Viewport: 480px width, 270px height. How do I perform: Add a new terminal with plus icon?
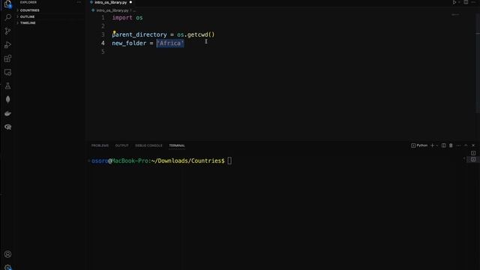432,145
